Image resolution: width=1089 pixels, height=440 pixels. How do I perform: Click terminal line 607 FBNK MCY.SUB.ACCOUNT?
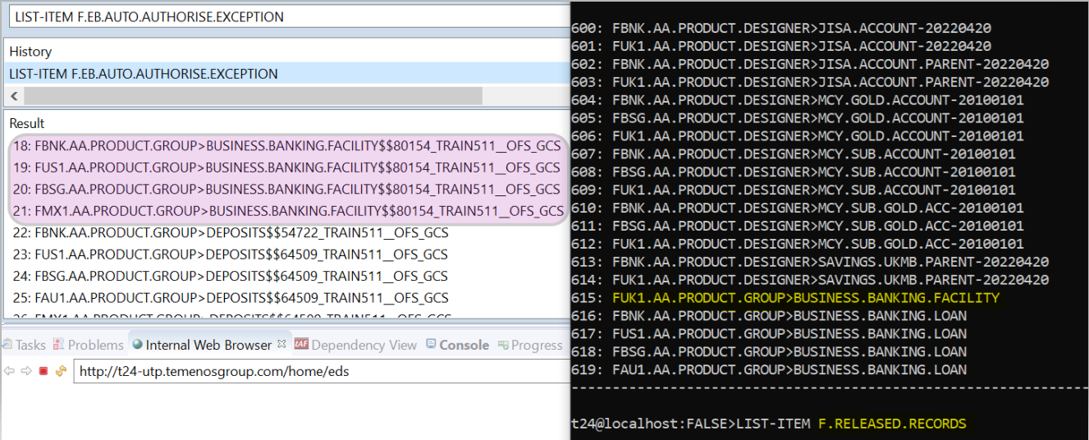[794, 154]
